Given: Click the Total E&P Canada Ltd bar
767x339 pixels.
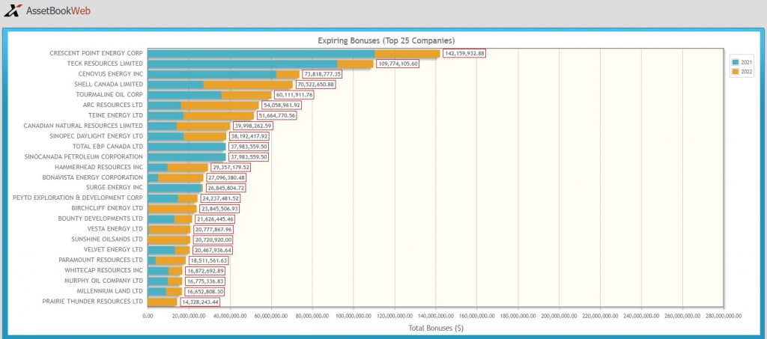Looking at the screenshot, I should [x=187, y=147].
